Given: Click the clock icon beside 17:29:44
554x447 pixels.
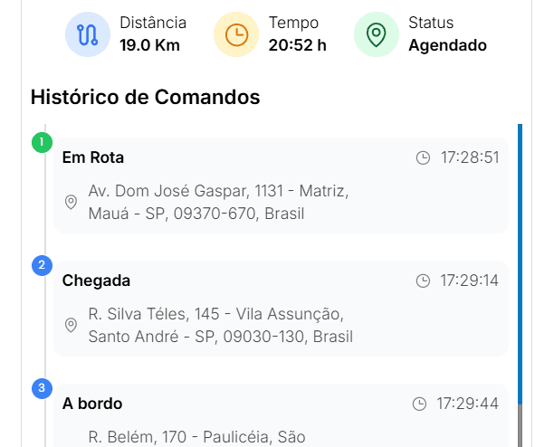Looking at the screenshot, I should click(419, 404).
